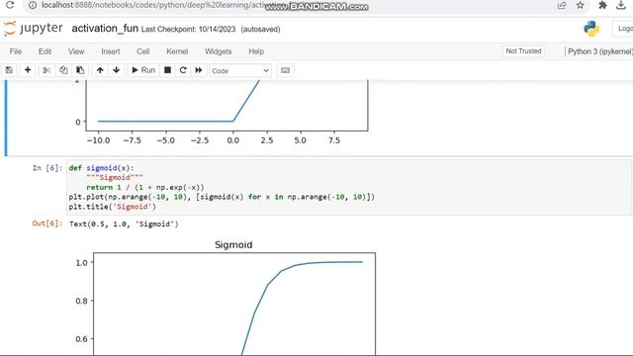Open the Insert menu

pos(110,51)
